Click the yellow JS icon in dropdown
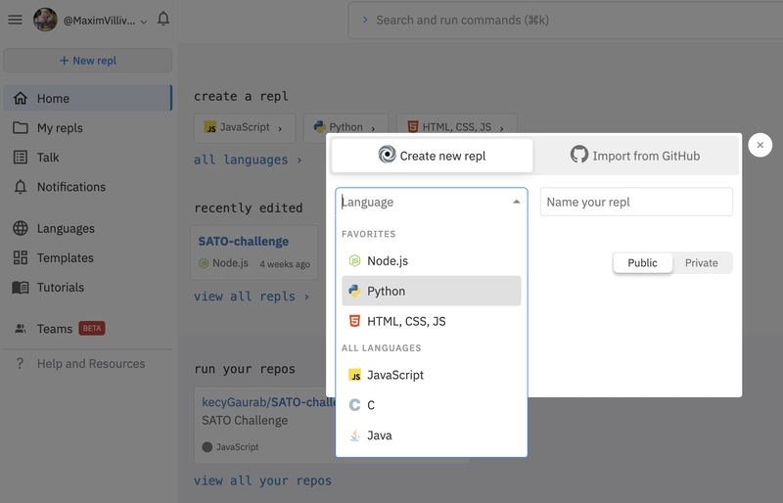 (x=354, y=375)
